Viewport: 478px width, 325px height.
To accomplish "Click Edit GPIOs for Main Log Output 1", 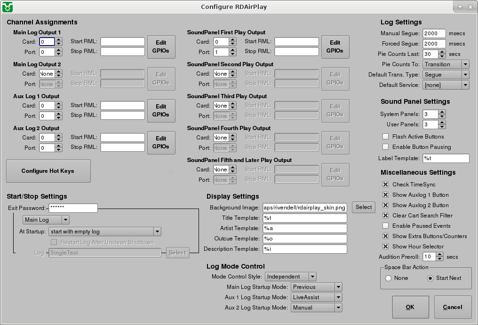I will tap(162, 46).
